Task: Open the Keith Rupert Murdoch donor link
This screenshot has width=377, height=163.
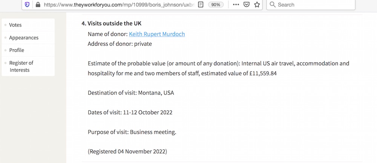Action: point(157,34)
